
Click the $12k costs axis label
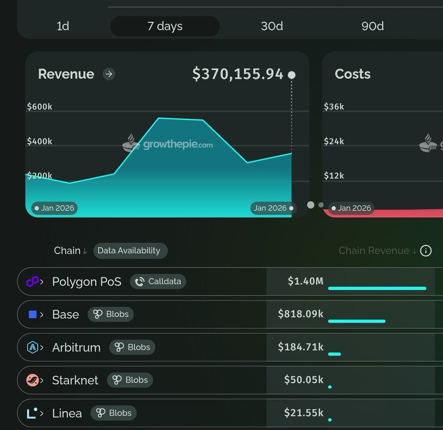[334, 175]
